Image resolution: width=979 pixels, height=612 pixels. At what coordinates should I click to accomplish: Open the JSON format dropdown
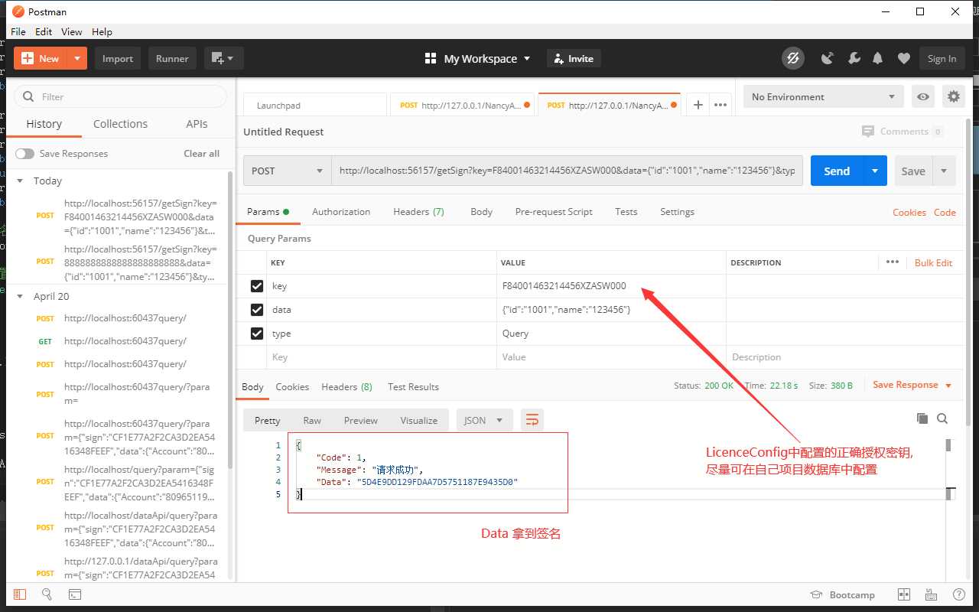coord(484,420)
